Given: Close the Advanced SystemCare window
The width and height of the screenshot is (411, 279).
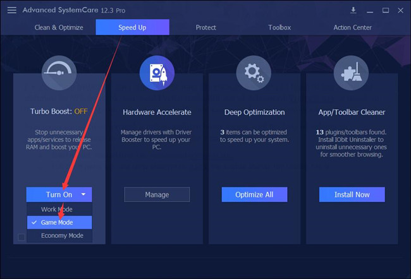Looking at the screenshot, I should click(400, 10).
